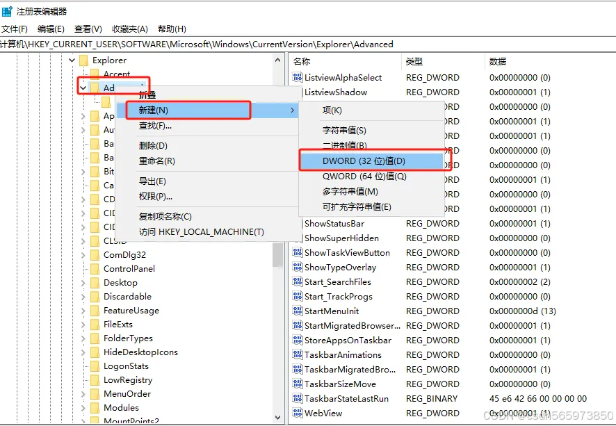The image size is (616, 426).
Task: Collapse the Explorer tree node
Action: click(72, 60)
